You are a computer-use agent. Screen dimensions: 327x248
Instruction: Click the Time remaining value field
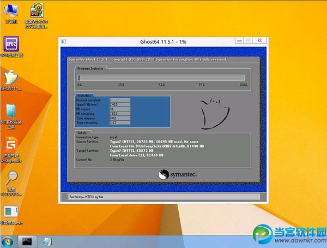coord(120,123)
